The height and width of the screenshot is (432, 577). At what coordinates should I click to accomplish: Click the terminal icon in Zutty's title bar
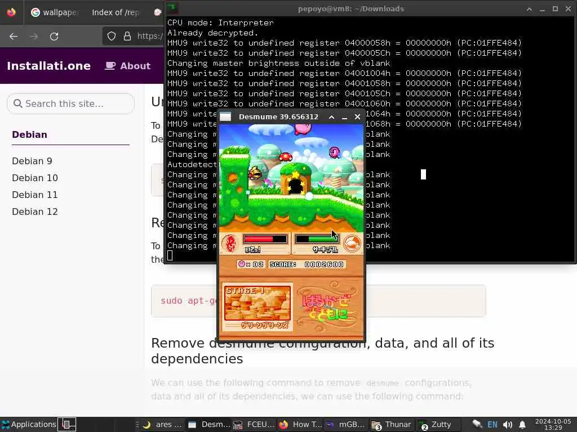[x=172, y=8]
